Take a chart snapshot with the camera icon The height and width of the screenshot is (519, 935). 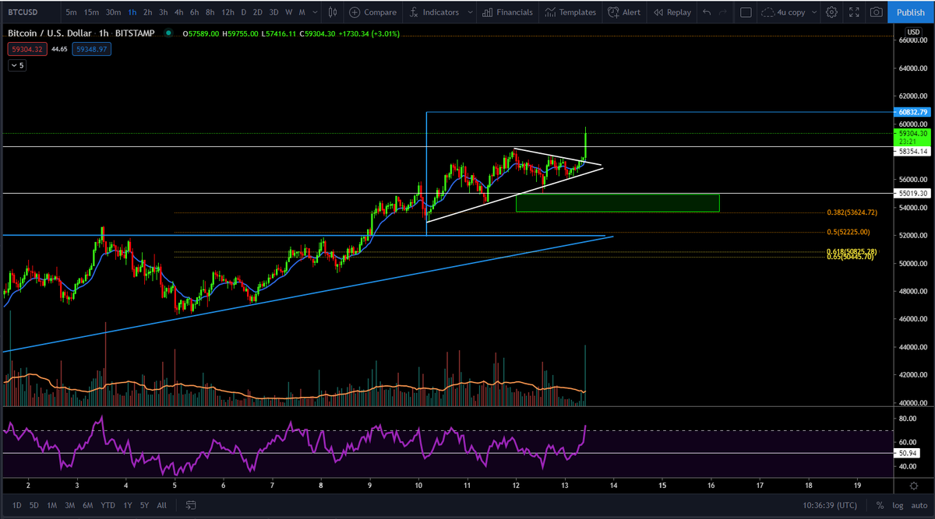(x=876, y=12)
